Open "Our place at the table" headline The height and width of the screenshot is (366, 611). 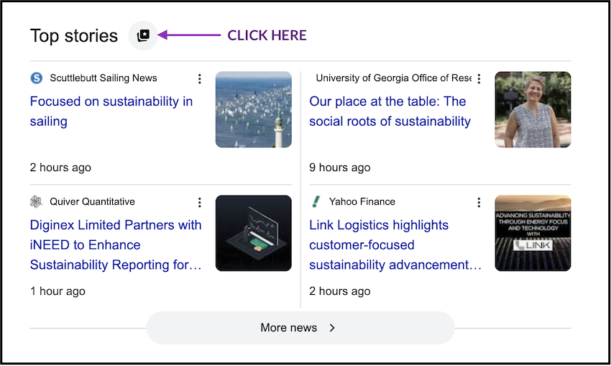click(x=390, y=111)
